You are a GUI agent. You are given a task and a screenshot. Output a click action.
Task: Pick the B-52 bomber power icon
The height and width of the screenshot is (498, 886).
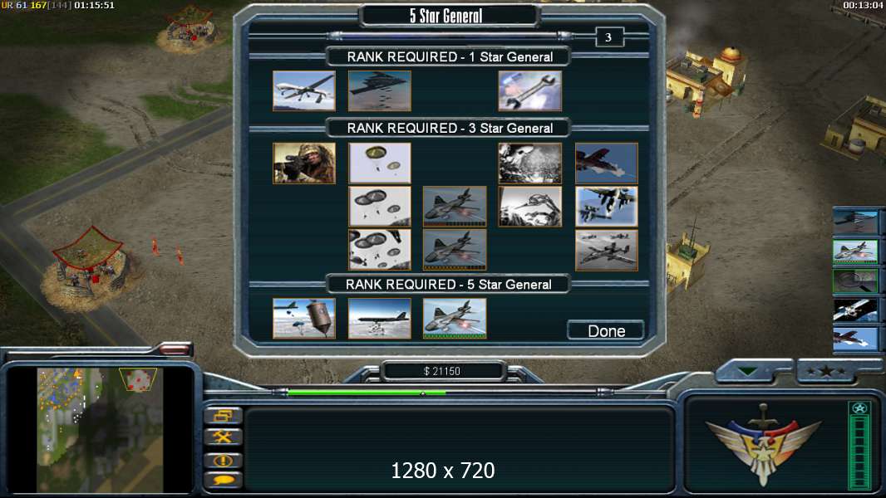point(380,319)
